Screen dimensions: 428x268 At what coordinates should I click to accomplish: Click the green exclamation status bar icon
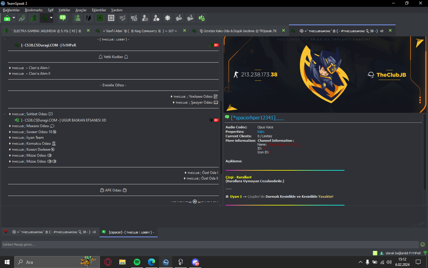point(375,253)
